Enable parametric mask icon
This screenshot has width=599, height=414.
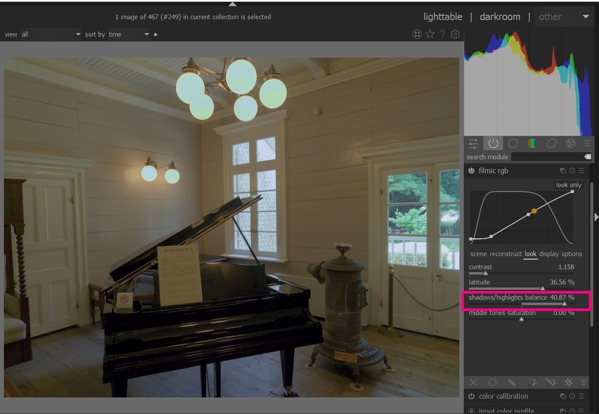pyautogui.click(x=532, y=383)
